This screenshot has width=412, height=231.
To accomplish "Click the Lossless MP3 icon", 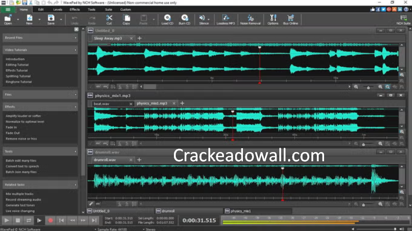I will click(225, 20).
